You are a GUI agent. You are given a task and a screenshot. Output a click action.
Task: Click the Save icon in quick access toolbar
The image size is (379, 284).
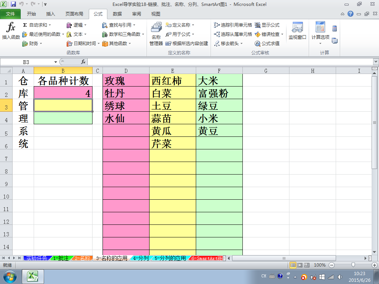13,4
